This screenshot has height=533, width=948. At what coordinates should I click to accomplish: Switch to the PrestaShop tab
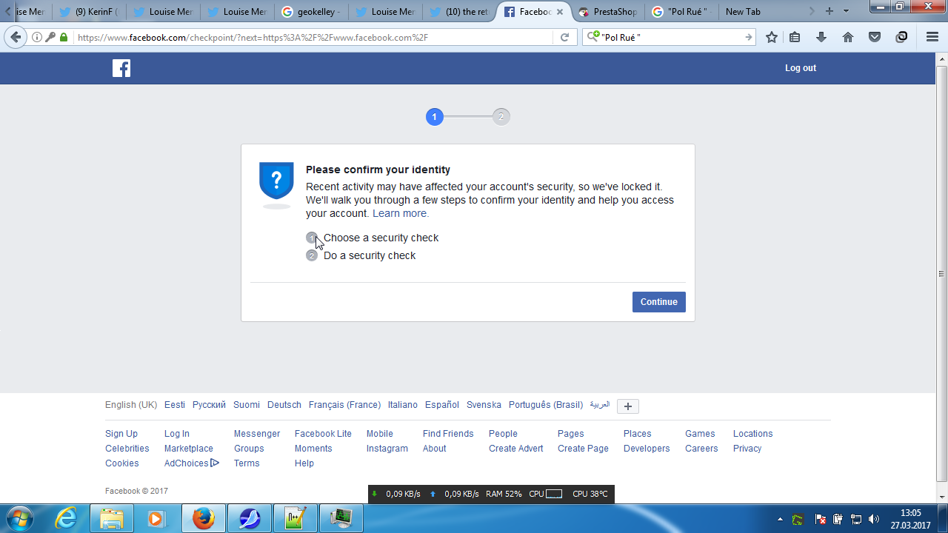607,12
